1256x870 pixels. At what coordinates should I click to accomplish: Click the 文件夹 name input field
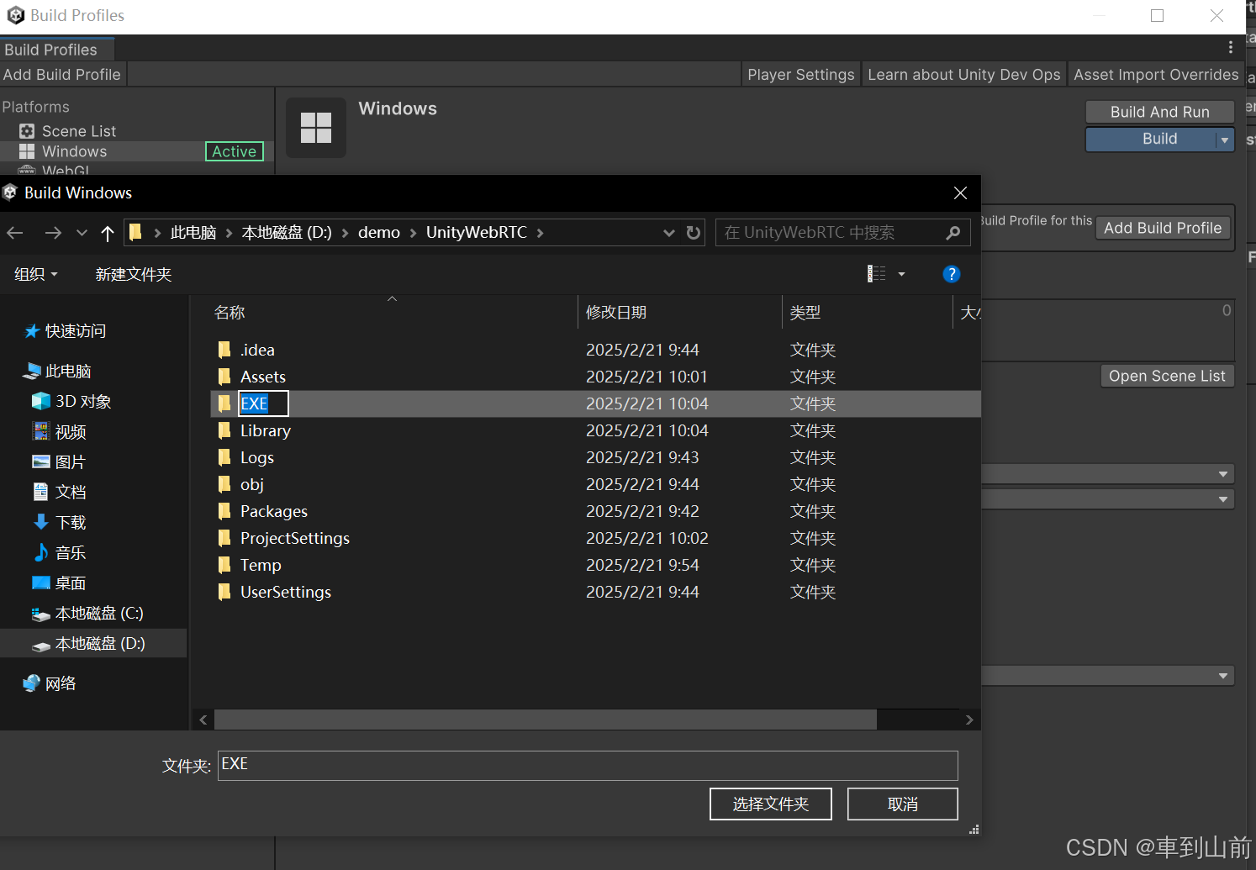click(x=588, y=765)
